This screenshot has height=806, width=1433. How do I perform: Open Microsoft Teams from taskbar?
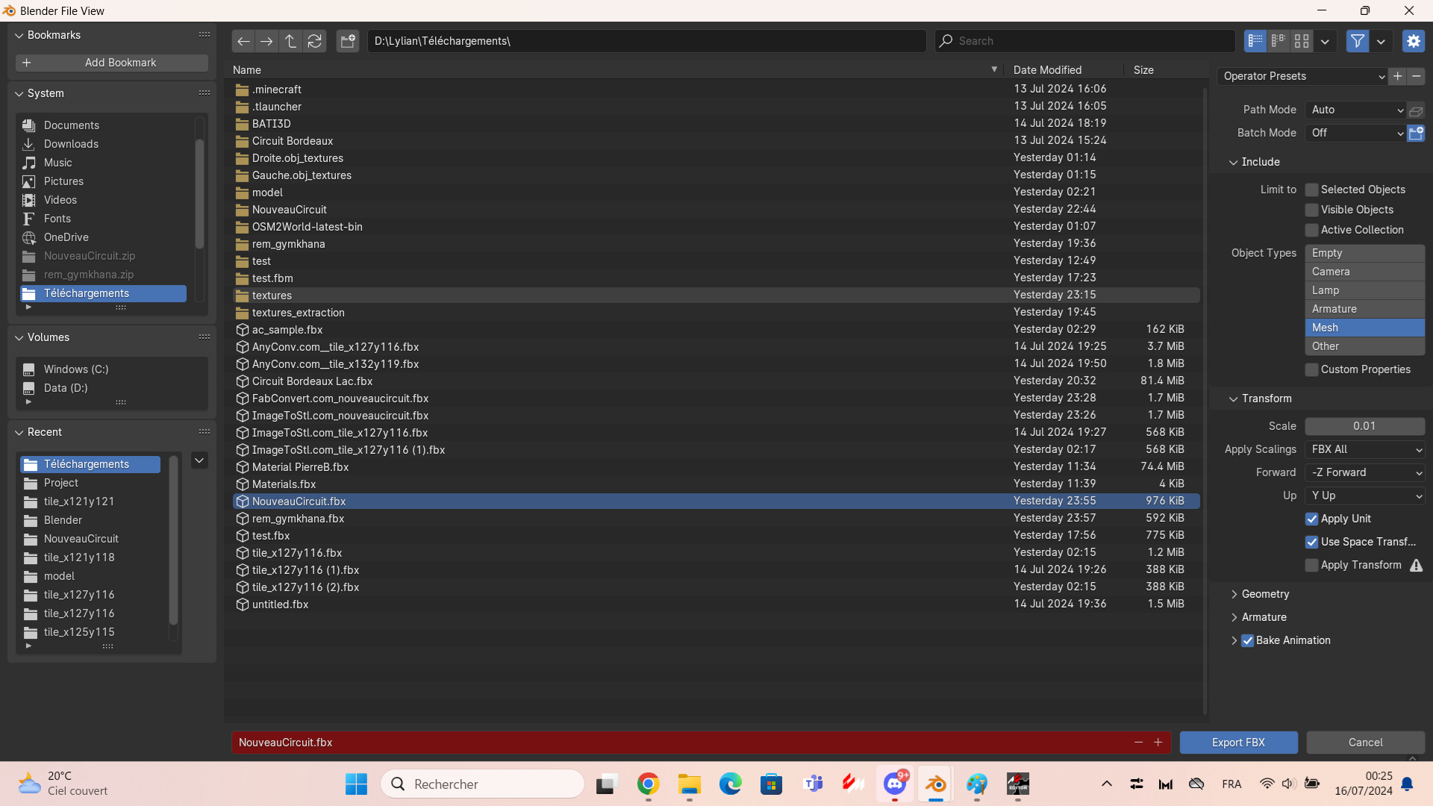(x=812, y=784)
